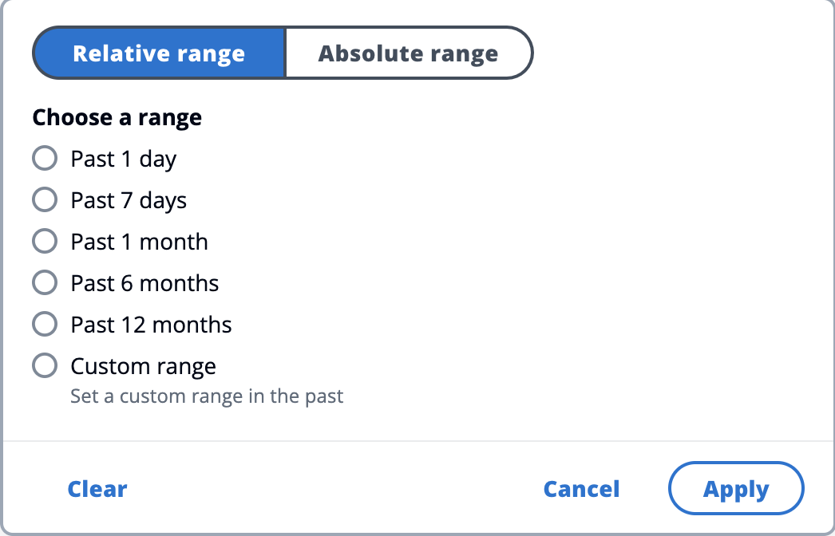Click the "Past 1 month" label text
Screen dimensions: 835x536
[x=139, y=242]
